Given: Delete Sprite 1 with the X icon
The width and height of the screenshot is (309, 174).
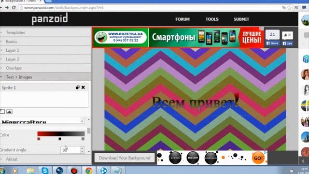Looking at the screenshot, I should tap(83, 87).
